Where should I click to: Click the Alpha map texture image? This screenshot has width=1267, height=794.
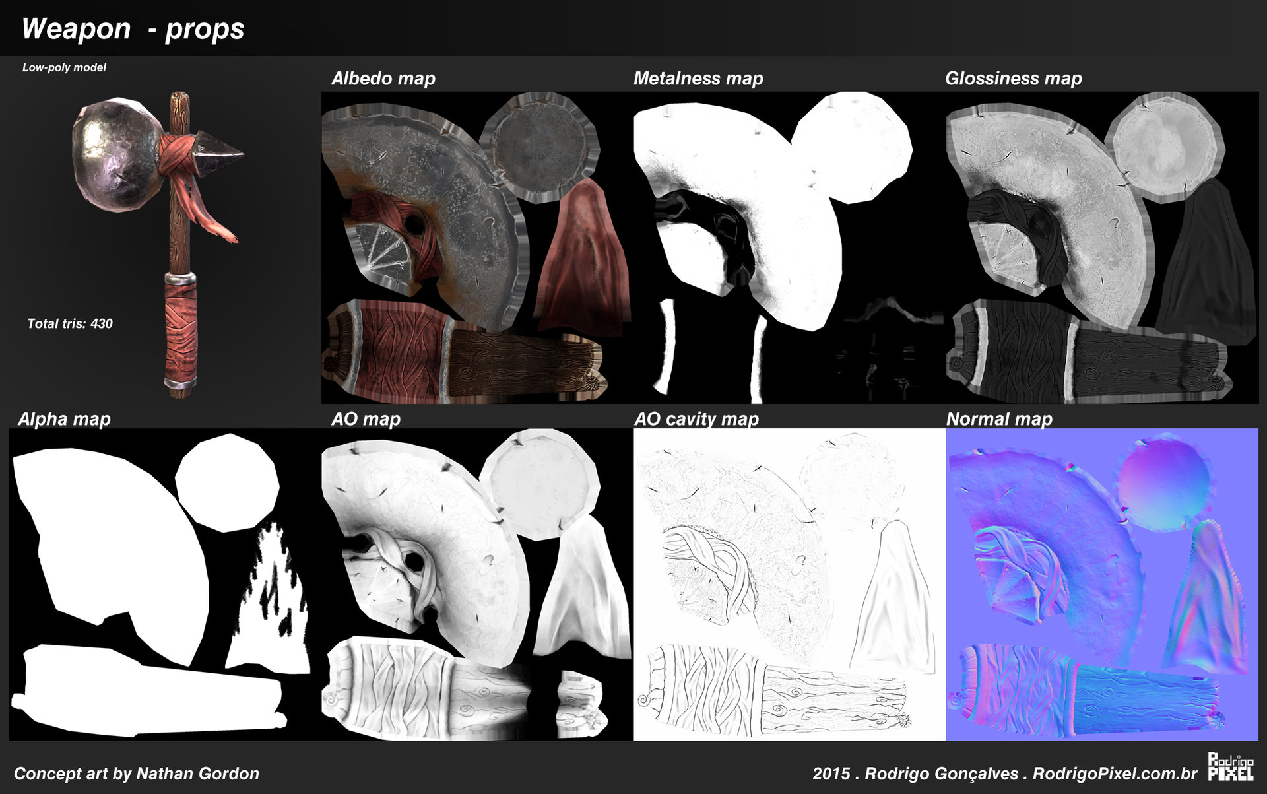pyautogui.click(x=165, y=585)
